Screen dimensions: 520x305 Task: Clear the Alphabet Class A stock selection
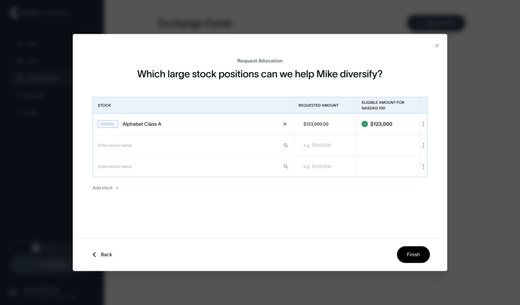pyautogui.click(x=285, y=124)
